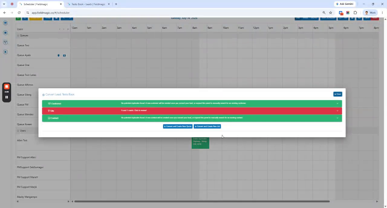This screenshot has height=208, width=387.
Task: Close the Convert Lead dialog
Action: (338, 94)
